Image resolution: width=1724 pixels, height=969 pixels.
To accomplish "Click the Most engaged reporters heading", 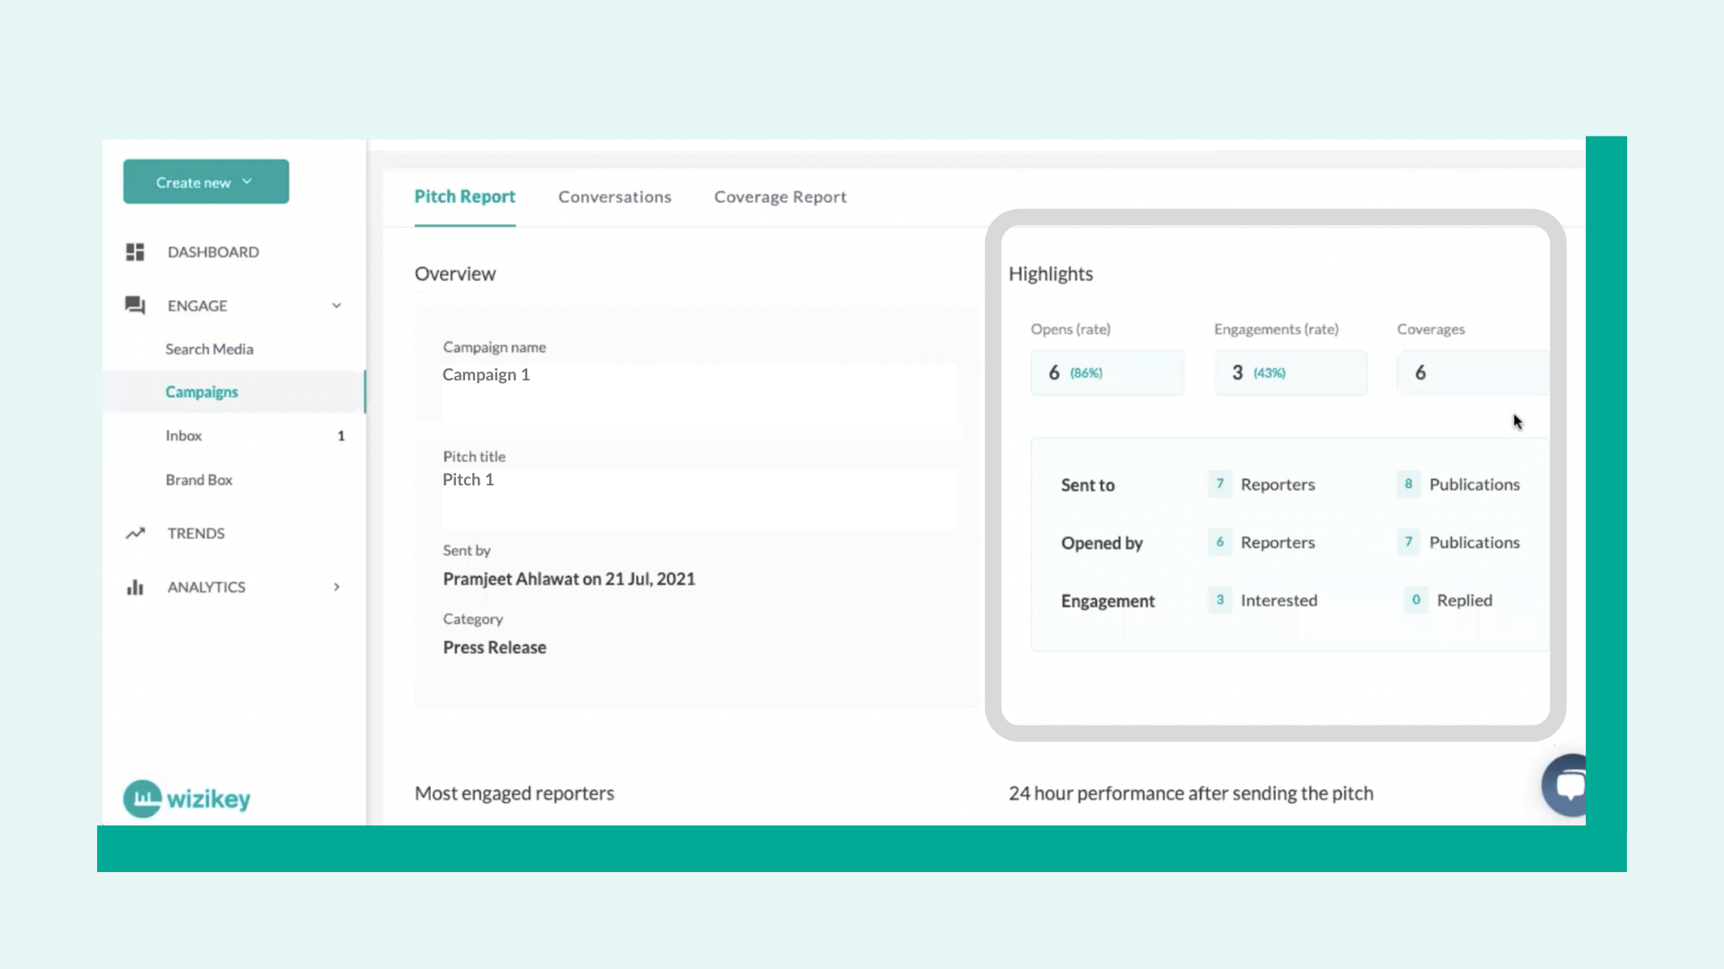I will (515, 793).
